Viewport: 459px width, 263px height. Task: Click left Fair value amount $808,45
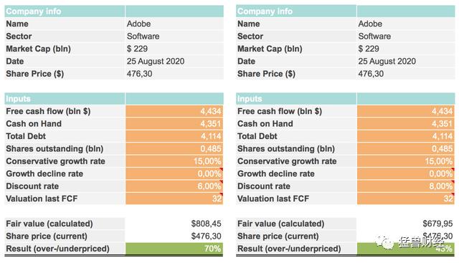point(206,224)
